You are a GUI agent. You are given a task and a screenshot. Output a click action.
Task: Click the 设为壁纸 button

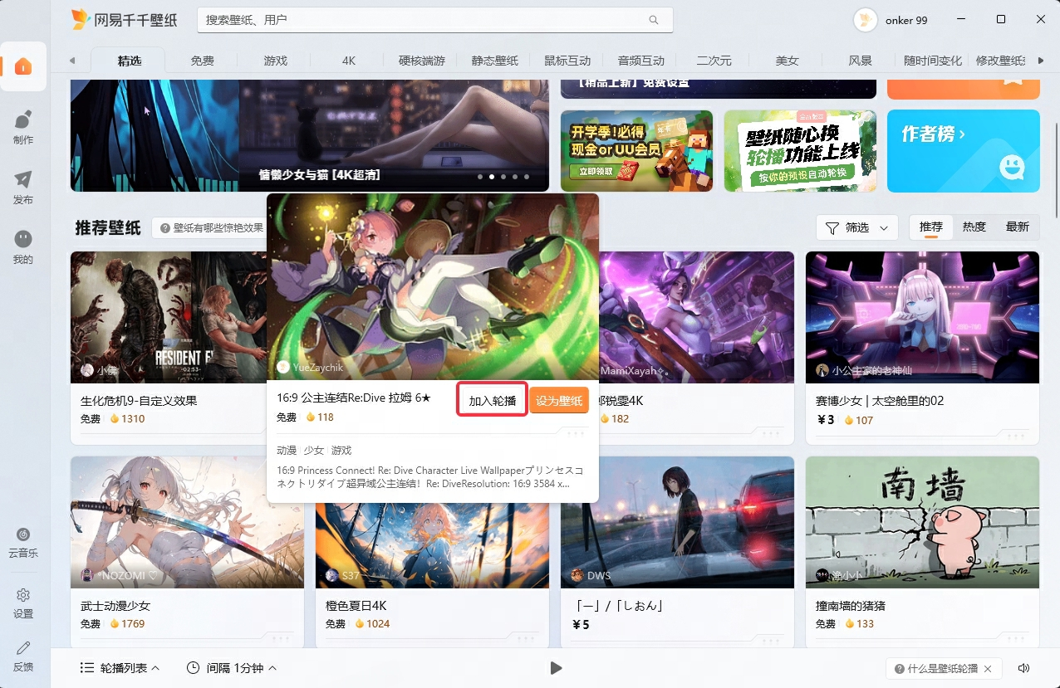(x=559, y=401)
